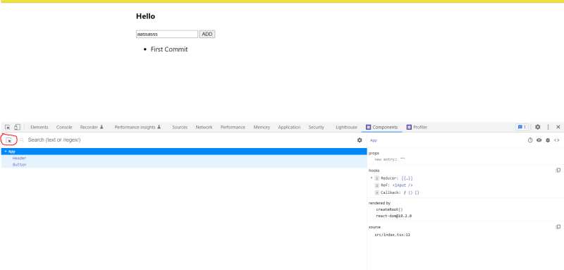Click the Ref hook input element value
The height and width of the screenshot is (270, 564).
[x=403, y=185]
